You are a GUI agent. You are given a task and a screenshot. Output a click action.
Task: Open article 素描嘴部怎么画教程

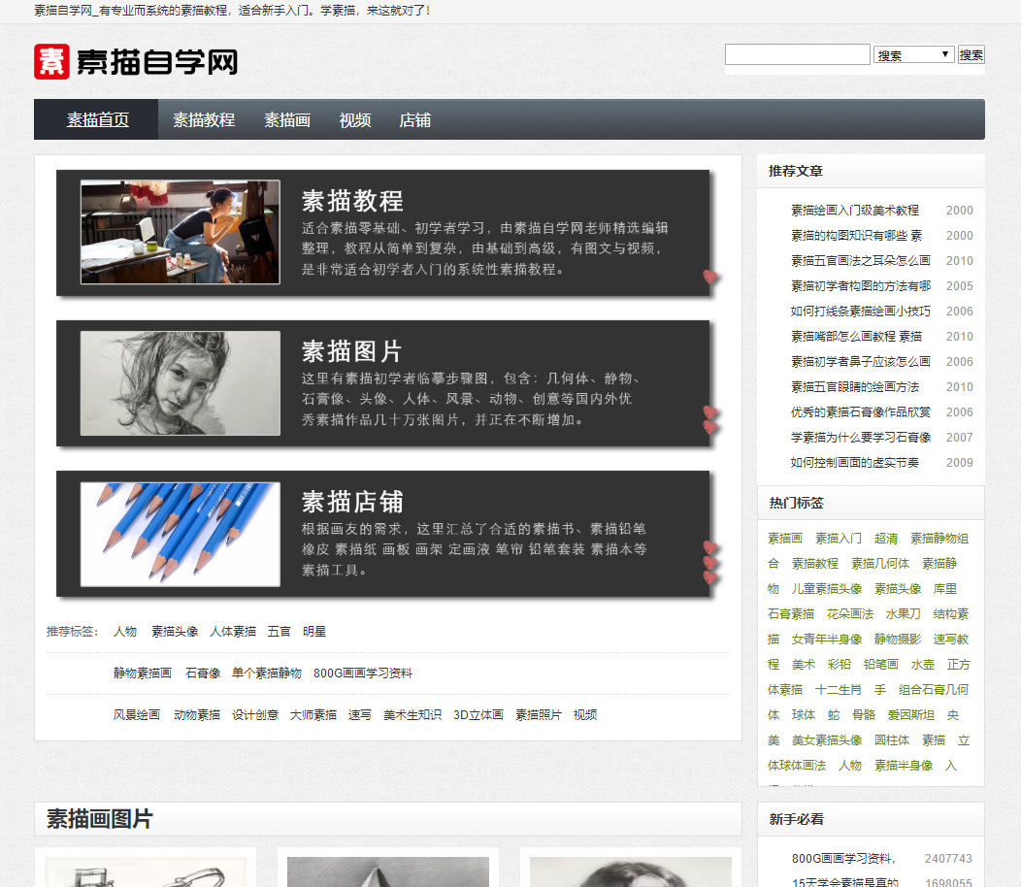pos(856,336)
